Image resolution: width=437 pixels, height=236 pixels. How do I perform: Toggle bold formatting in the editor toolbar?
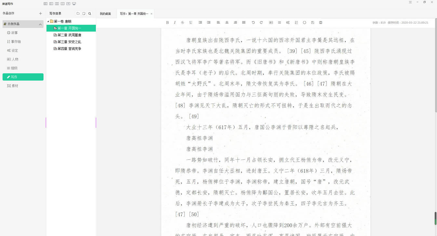coord(167,23)
